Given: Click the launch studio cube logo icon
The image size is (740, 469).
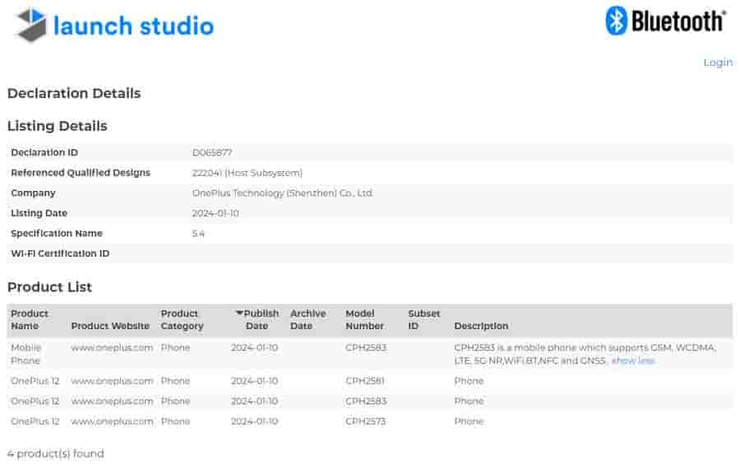Looking at the screenshot, I should tap(31, 26).
